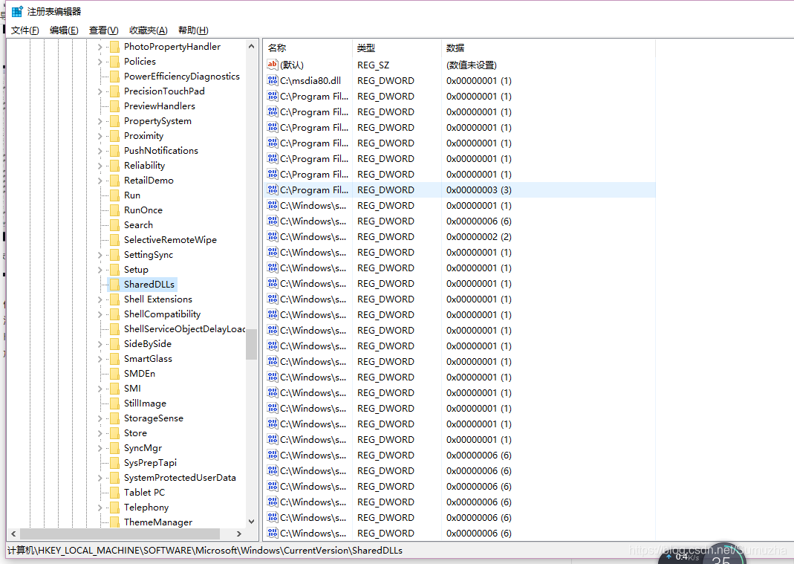This screenshot has height=564, width=794.
Task: Click the PreviewHandlers folder icon
Action: [x=115, y=106]
